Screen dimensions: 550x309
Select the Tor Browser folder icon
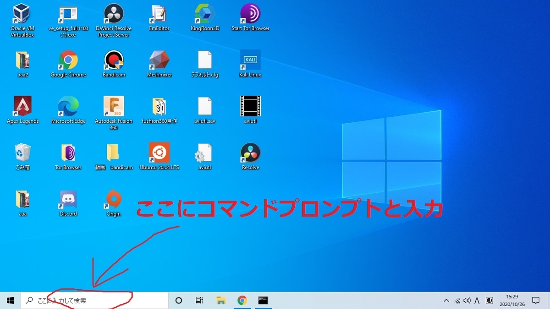pyautogui.click(x=68, y=157)
